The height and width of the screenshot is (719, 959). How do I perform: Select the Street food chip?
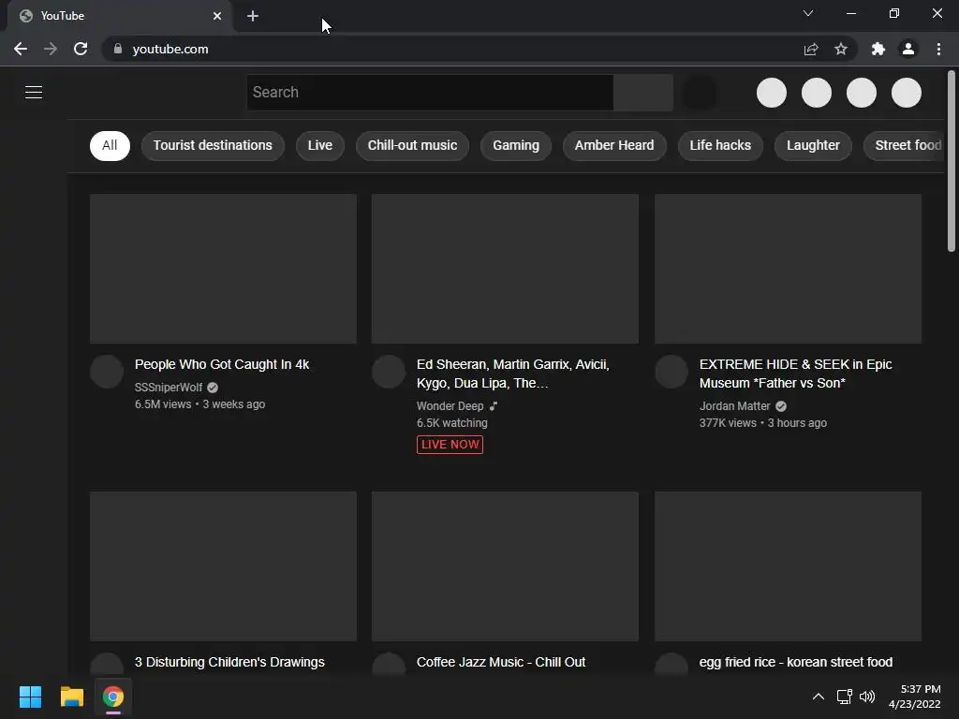904,145
